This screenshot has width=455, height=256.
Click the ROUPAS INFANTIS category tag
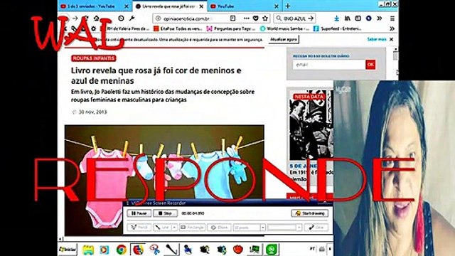point(93,58)
